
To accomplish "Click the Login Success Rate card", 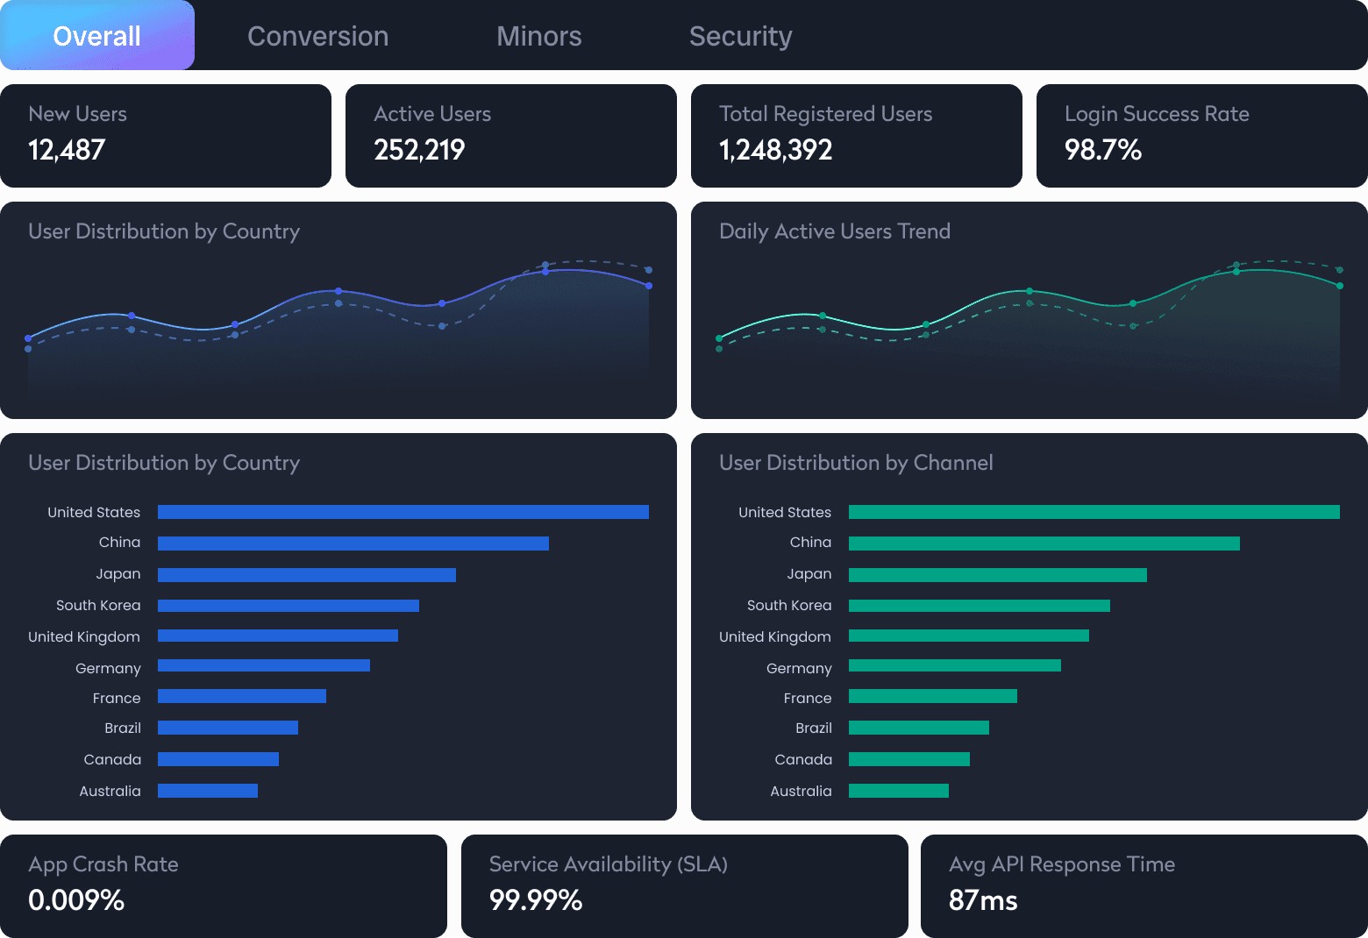I will coord(1201,136).
